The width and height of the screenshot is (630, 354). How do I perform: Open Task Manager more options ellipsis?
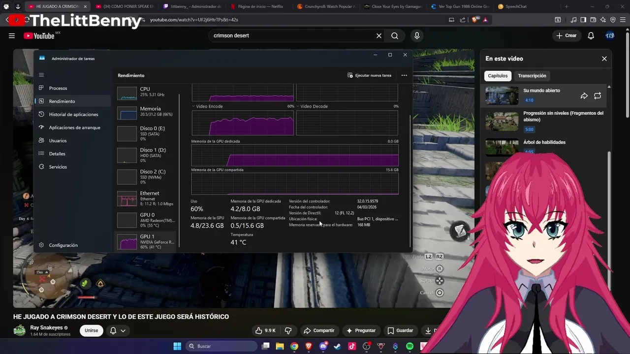404,75
